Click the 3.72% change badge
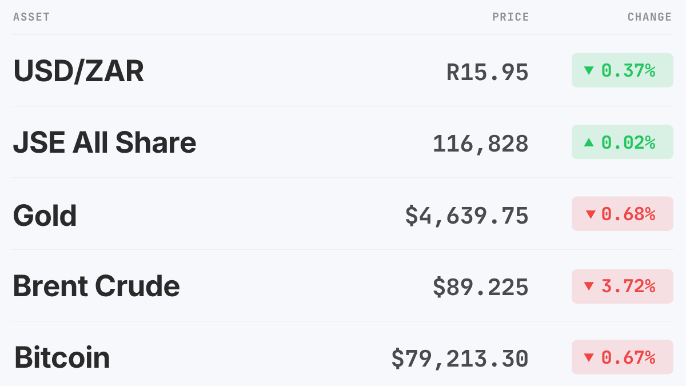Screen dimensions: 686x386 click(x=623, y=286)
